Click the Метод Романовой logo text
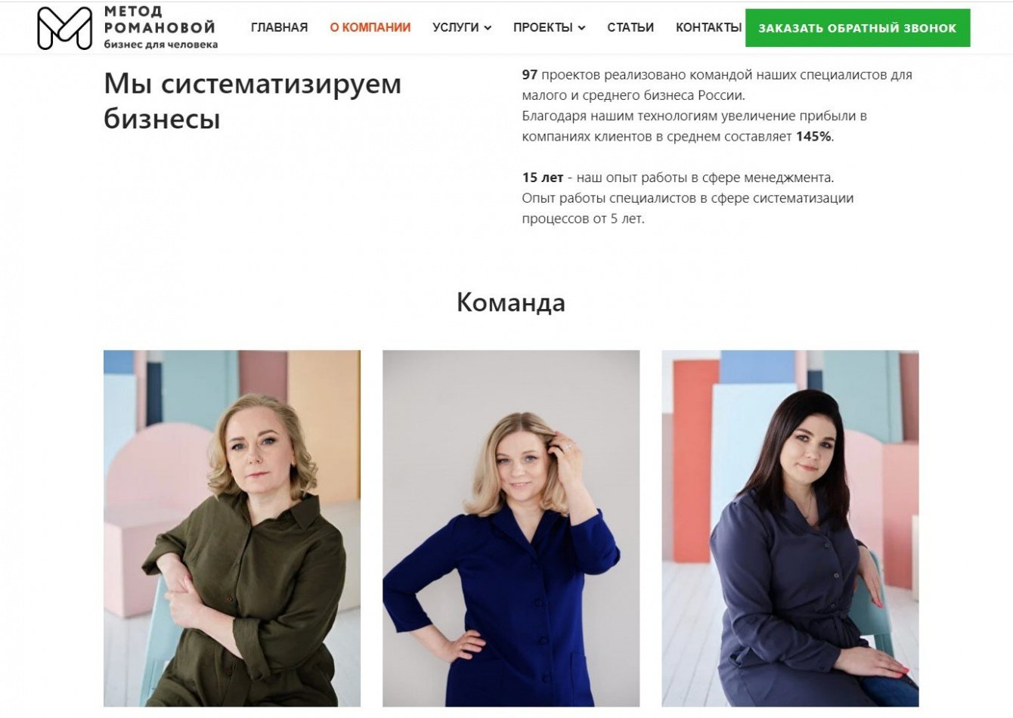 coord(160,20)
